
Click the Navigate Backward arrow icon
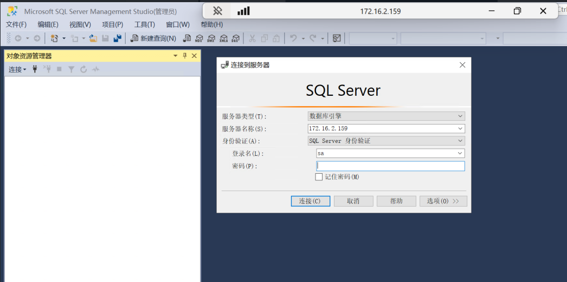click(x=18, y=38)
